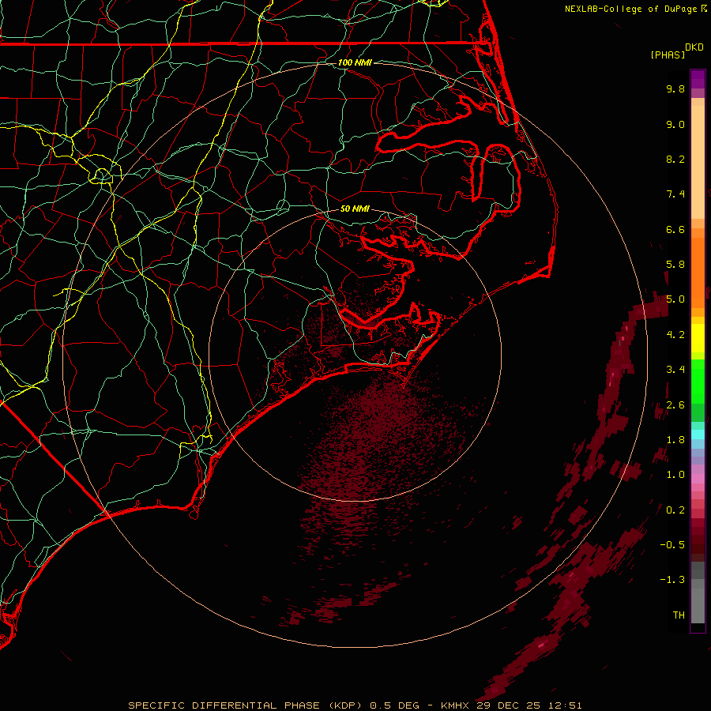Image resolution: width=711 pixels, height=711 pixels.
Task: Click the -0.5 color scale value
Action: [x=672, y=545]
